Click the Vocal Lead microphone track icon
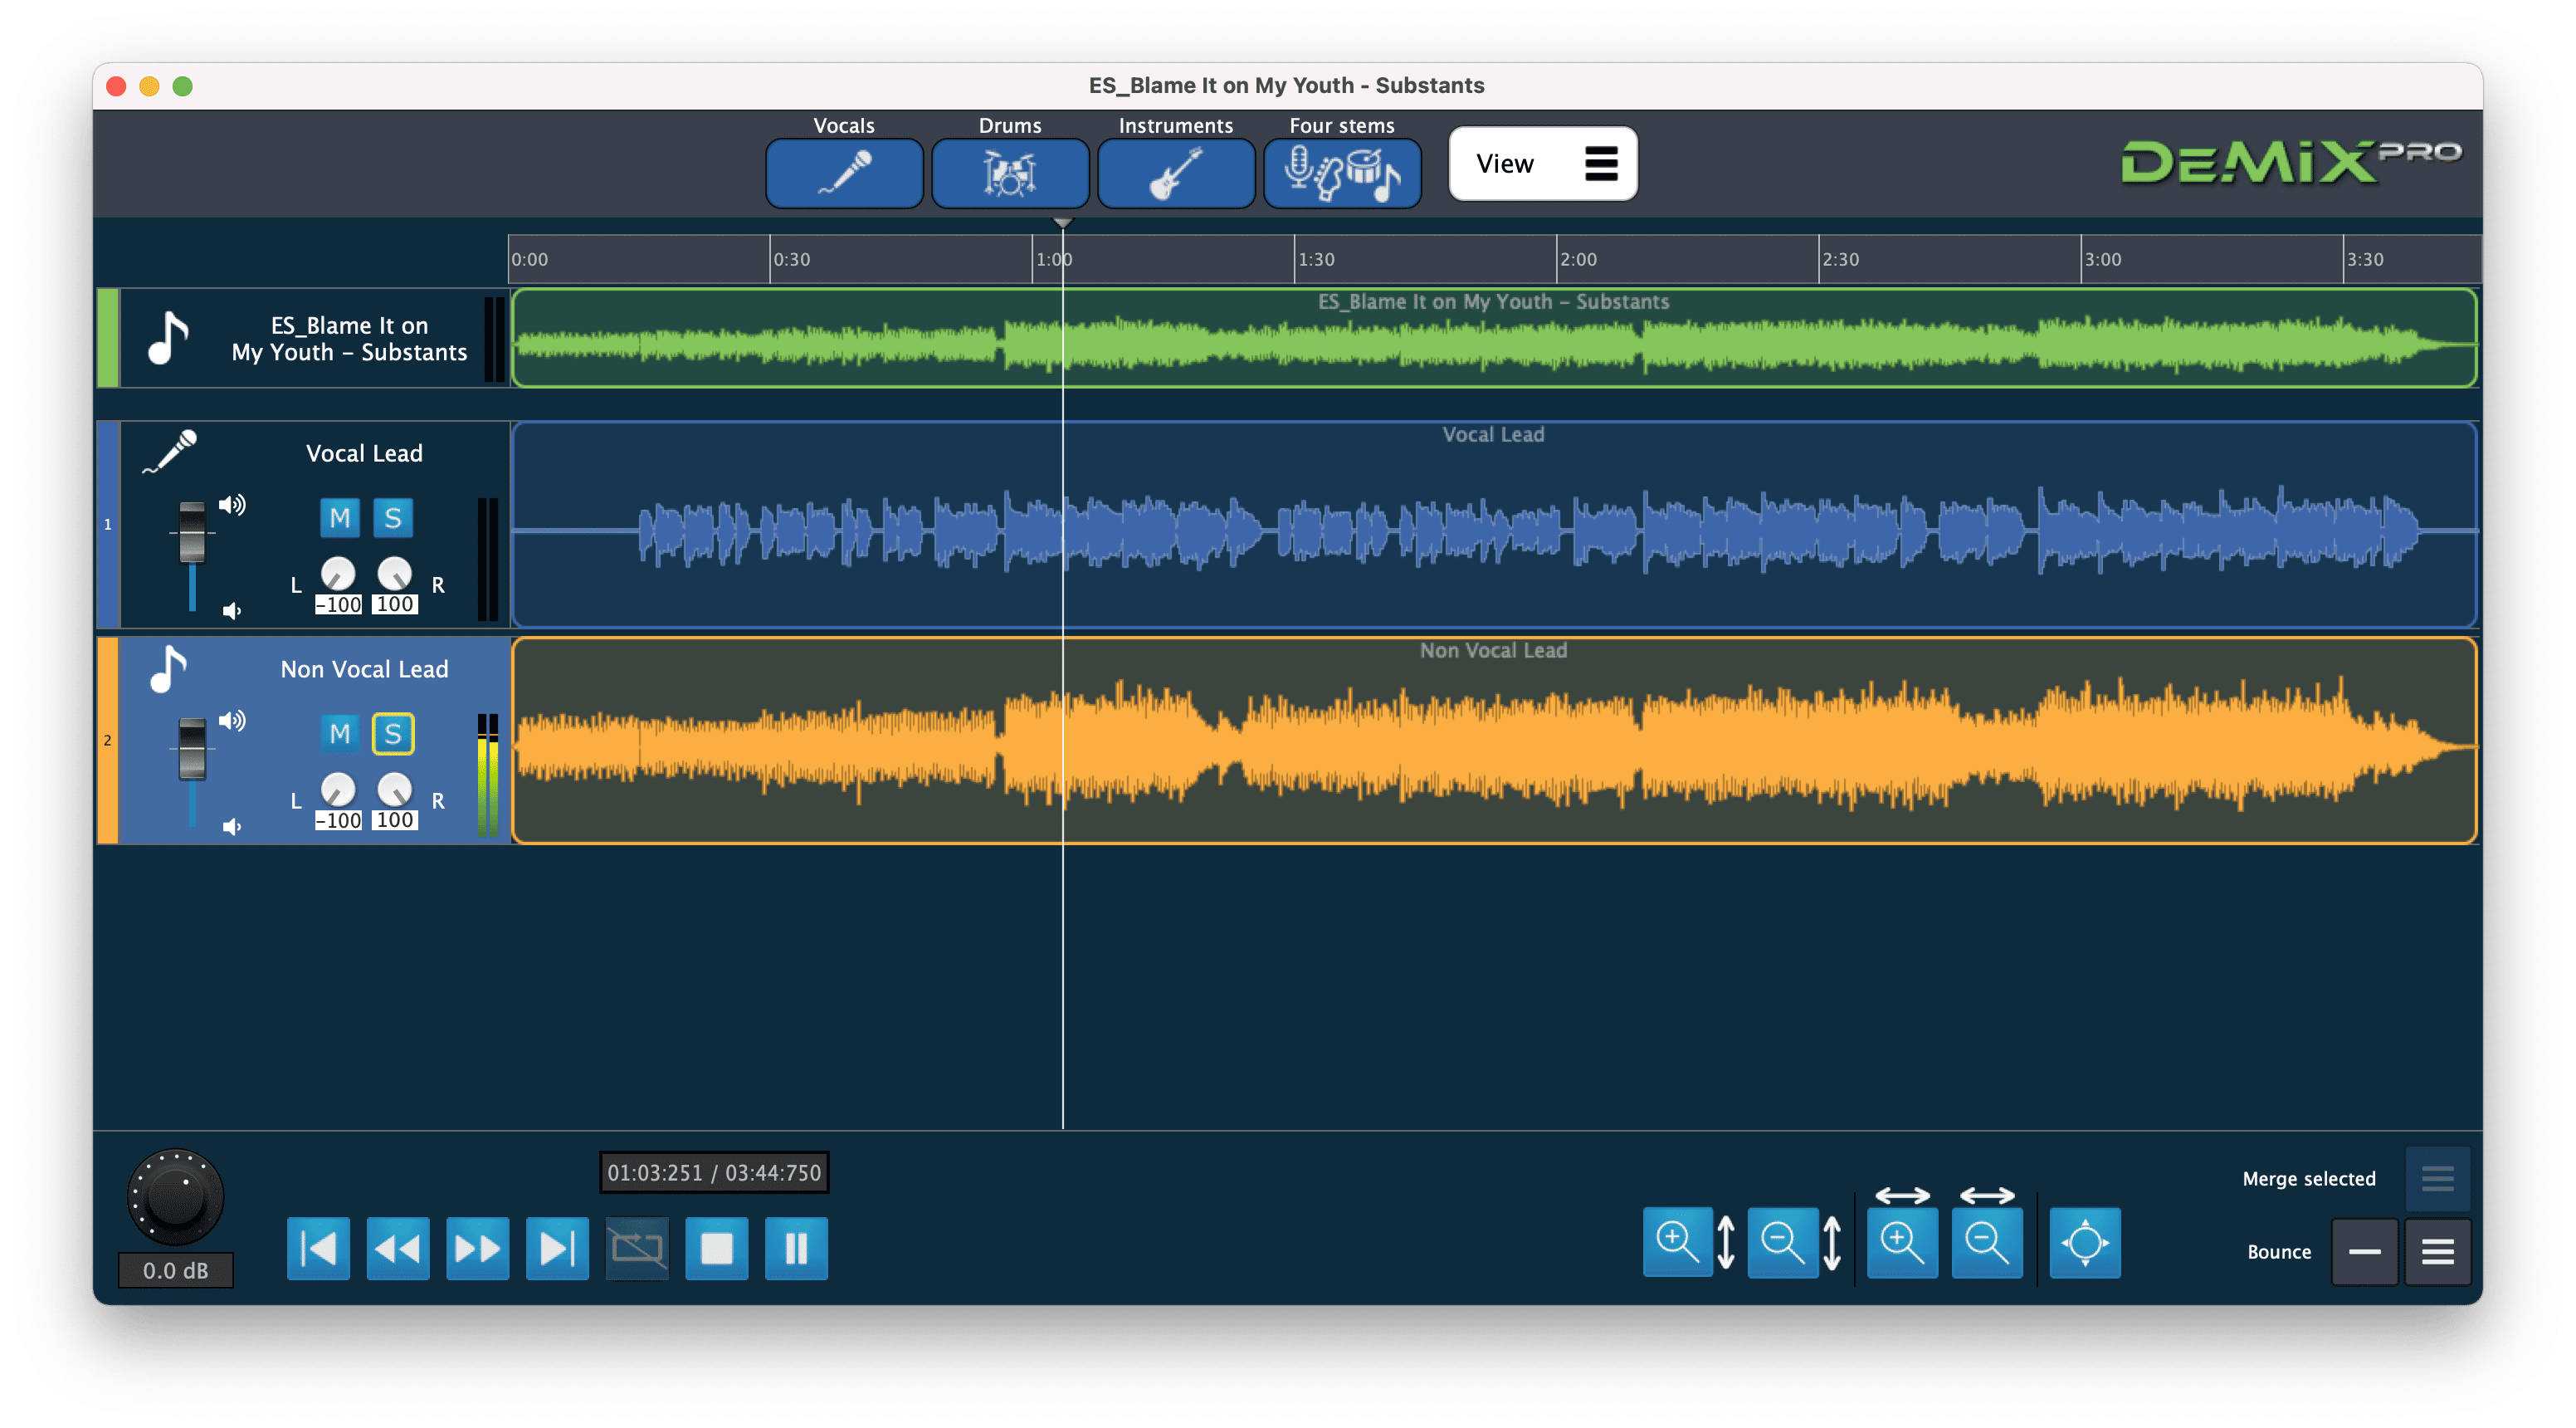 [169, 452]
